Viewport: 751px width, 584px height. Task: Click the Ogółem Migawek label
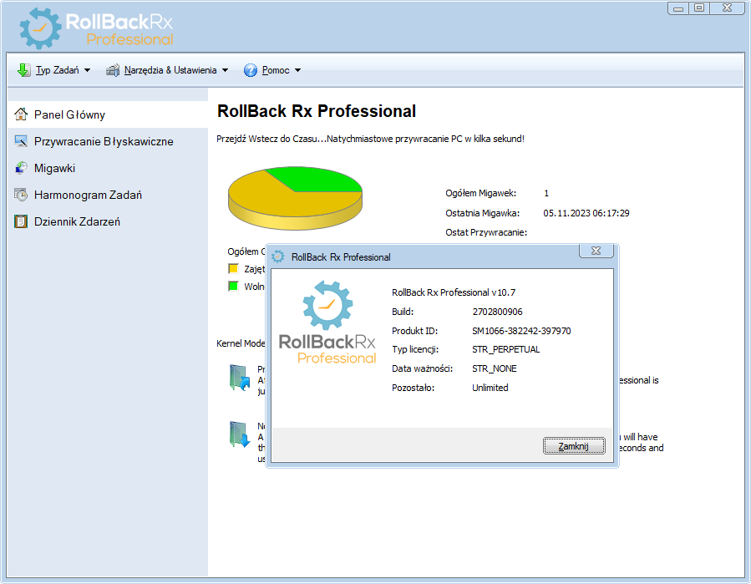481,194
